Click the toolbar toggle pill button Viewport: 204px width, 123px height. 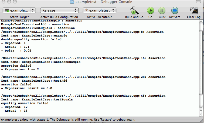click(198, 2)
